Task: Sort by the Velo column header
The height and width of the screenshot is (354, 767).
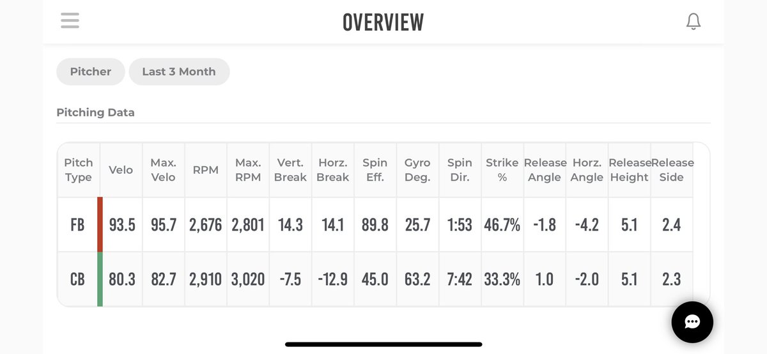Action: [121, 170]
